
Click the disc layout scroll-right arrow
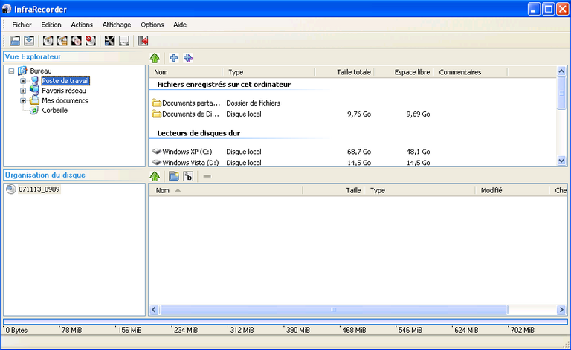click(561, 310)
